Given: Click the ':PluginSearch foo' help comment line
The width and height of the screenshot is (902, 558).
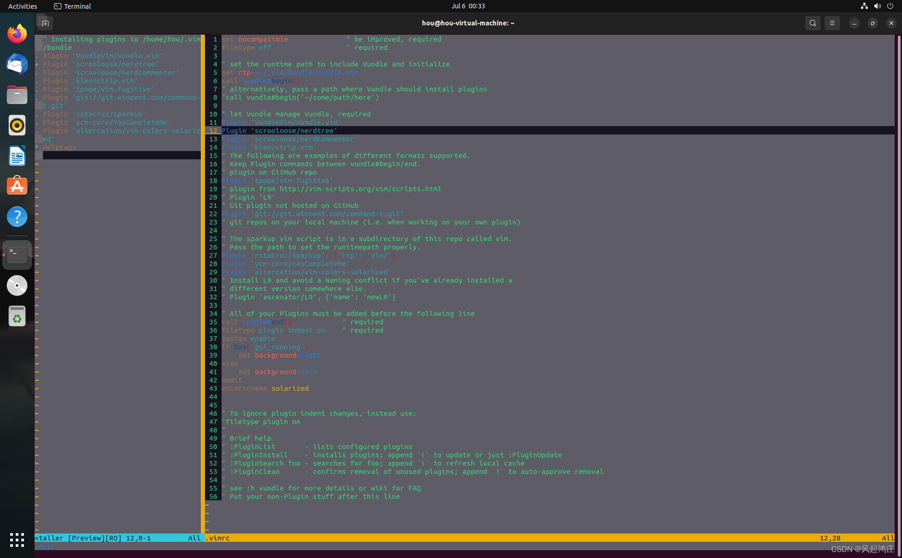Looking at the screenshot, I should pos(373,463).
